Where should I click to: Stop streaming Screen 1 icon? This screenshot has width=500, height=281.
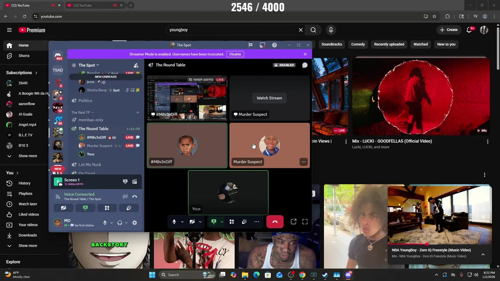point(125,181)
